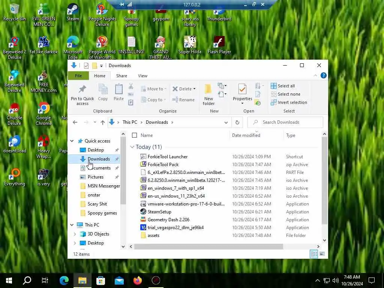Click the Search Downloads field

coord(285,122)
